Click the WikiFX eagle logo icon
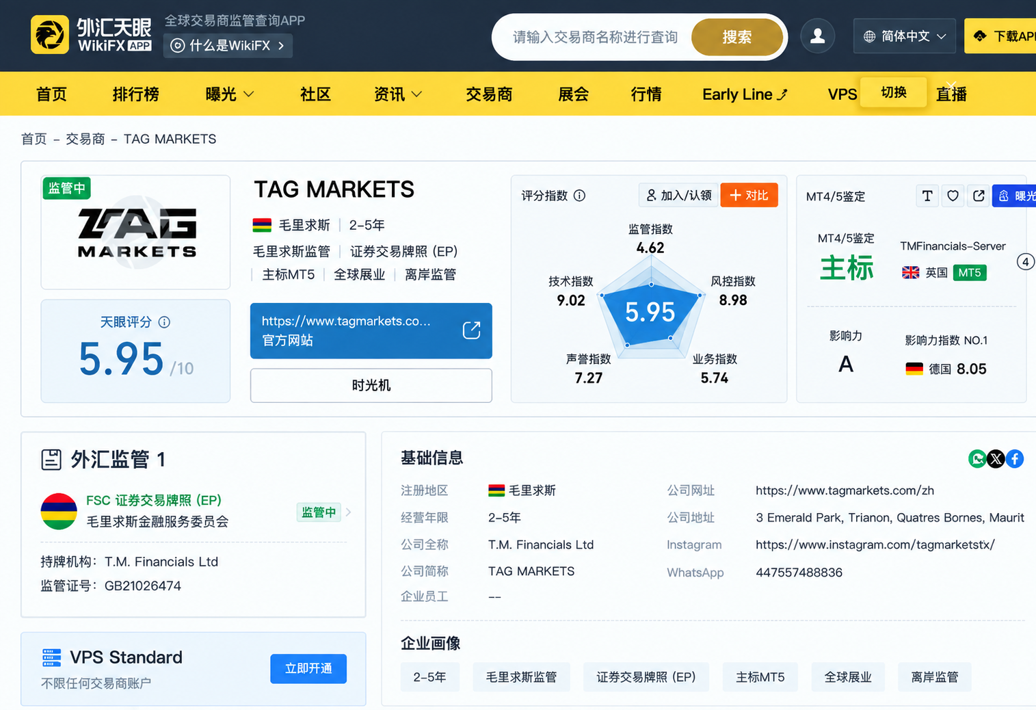 click(50, 35)
